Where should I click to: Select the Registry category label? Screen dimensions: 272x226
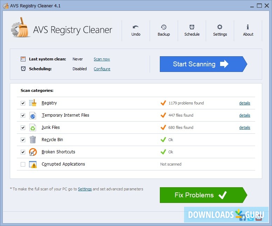point(49,103)
